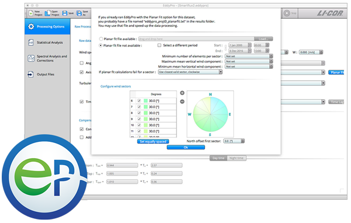Click the Save toolbar icon
Image resolution: width=351 pixels, height=223 pixels.
point(65,13)
